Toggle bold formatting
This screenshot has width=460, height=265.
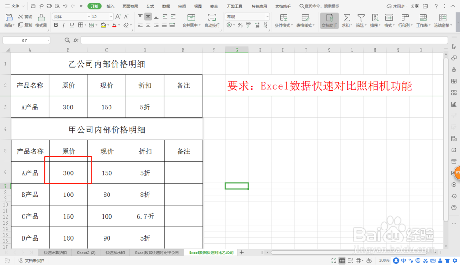point(55,25)
